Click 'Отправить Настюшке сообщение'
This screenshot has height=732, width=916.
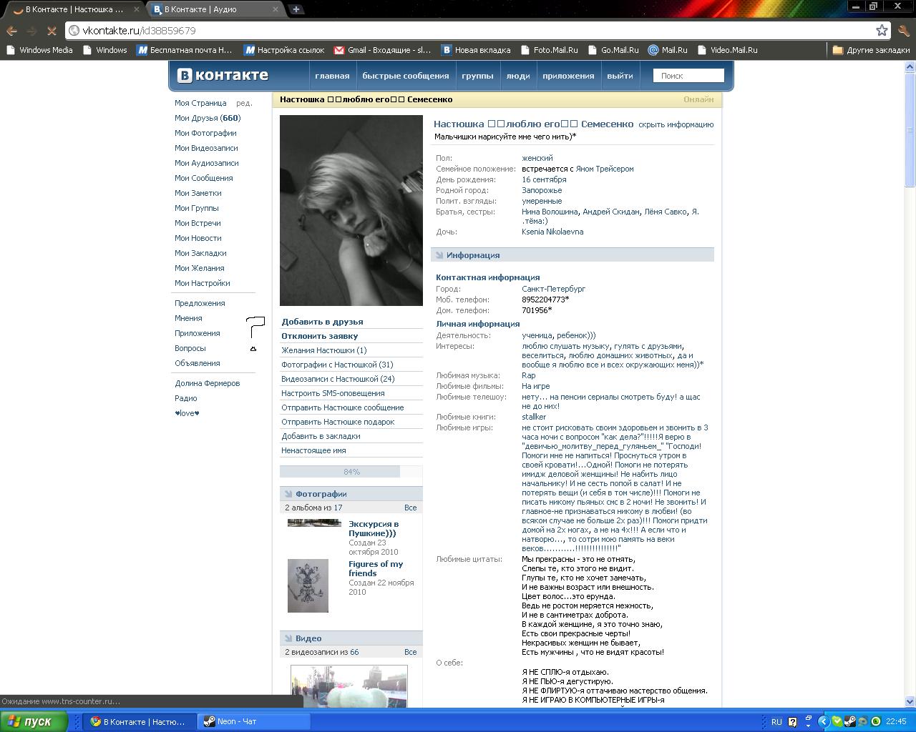(x=343, y=407)
